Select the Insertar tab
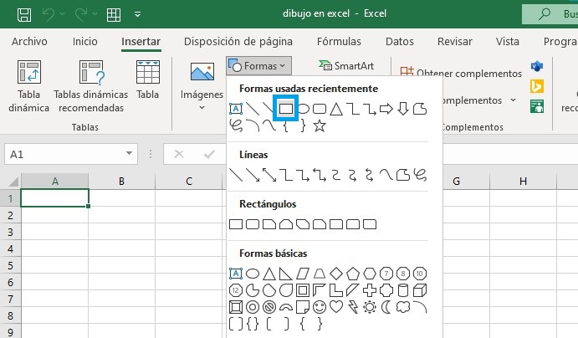Viewport: 578px width, 338px height. (x=141, y=41)
